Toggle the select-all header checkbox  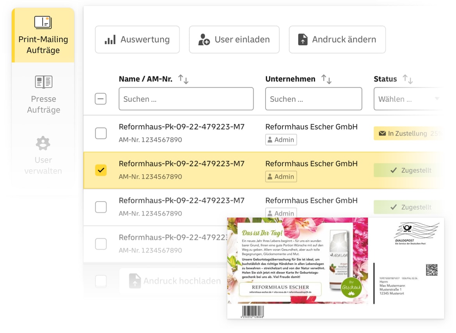(101, 99)
